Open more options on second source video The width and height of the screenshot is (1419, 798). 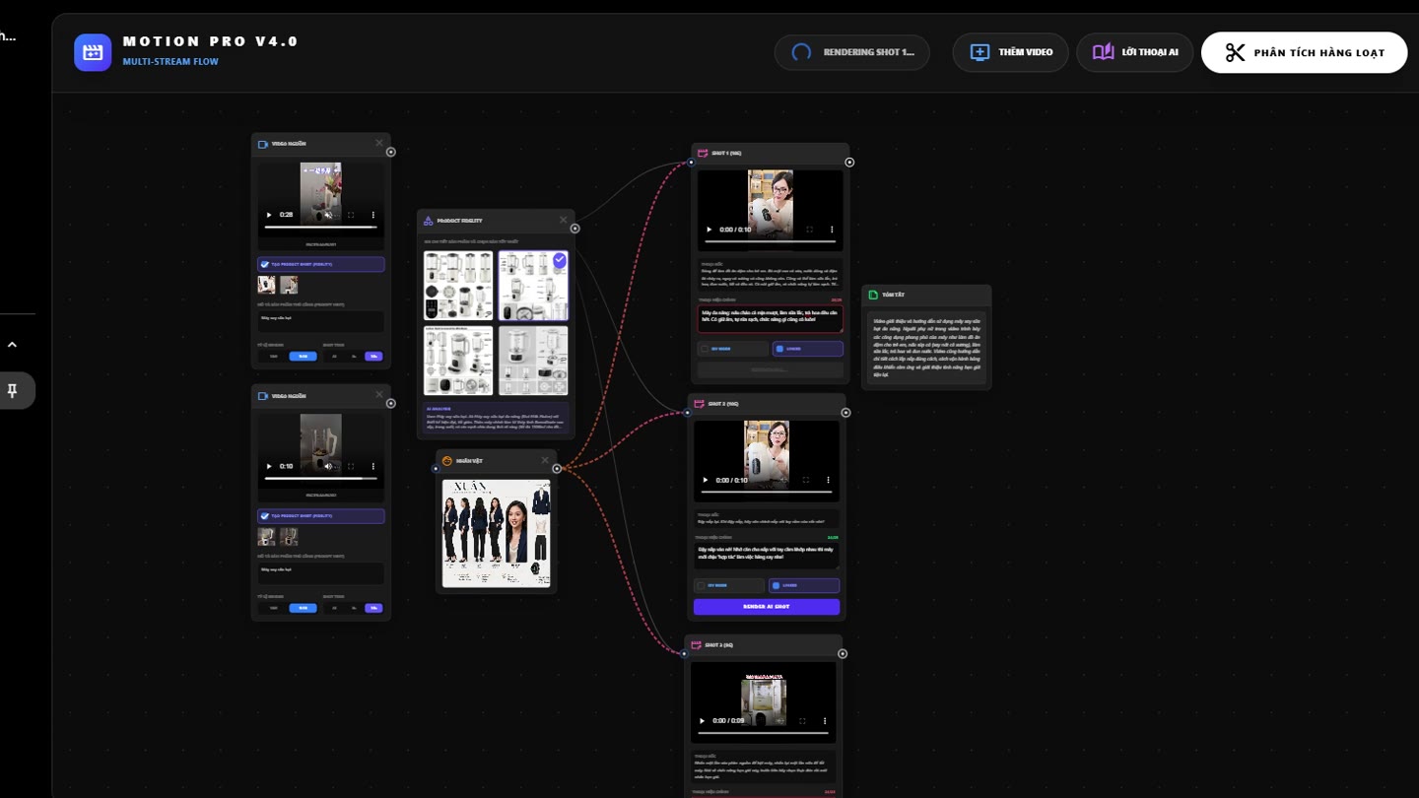pyautogui.click(x=373, y=466)
